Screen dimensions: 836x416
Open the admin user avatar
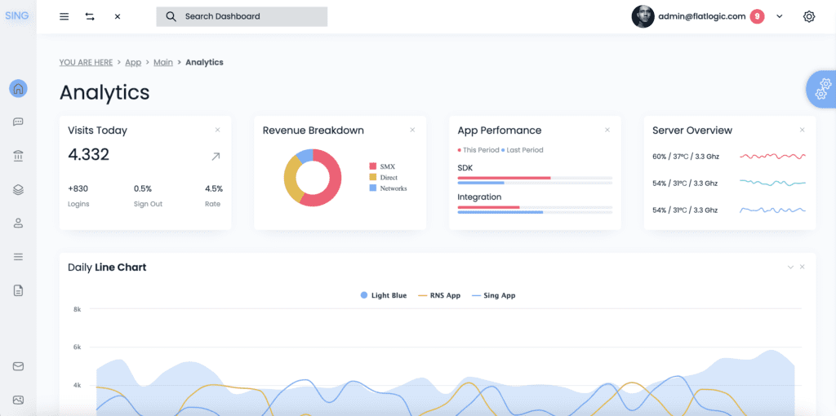[x=643, y=16]
